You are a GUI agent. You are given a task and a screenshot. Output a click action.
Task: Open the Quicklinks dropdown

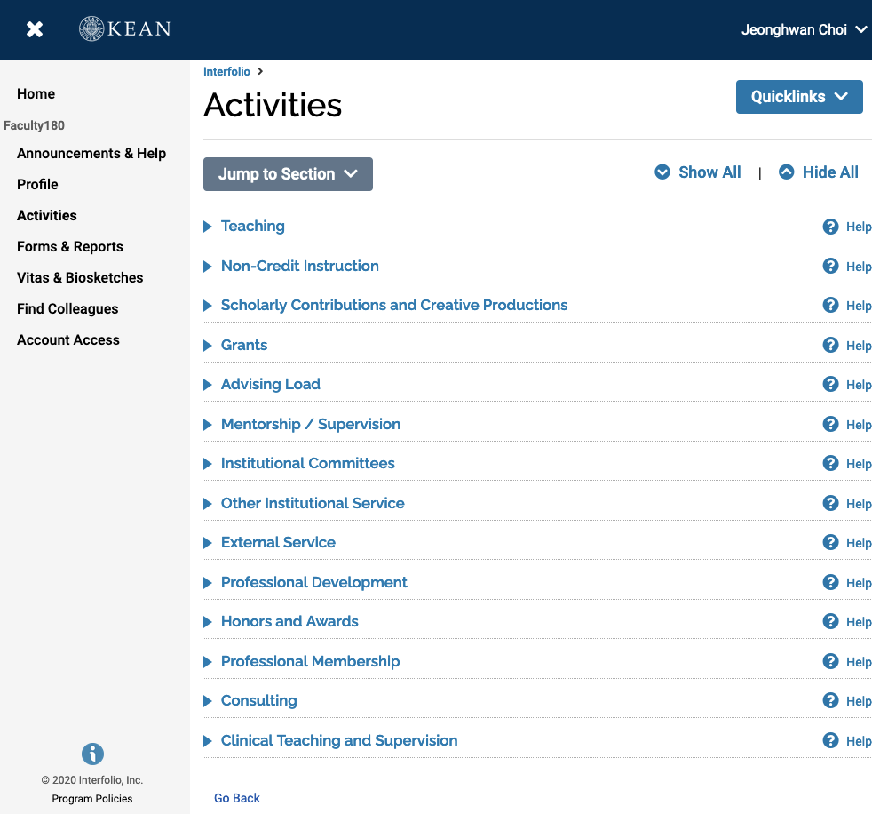[799, 97]
